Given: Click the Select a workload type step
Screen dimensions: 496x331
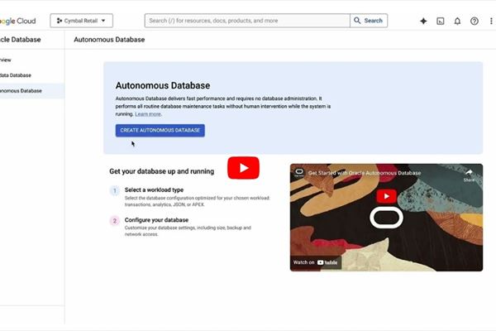Looking at the screenshot, I should (x=154, y=190).
